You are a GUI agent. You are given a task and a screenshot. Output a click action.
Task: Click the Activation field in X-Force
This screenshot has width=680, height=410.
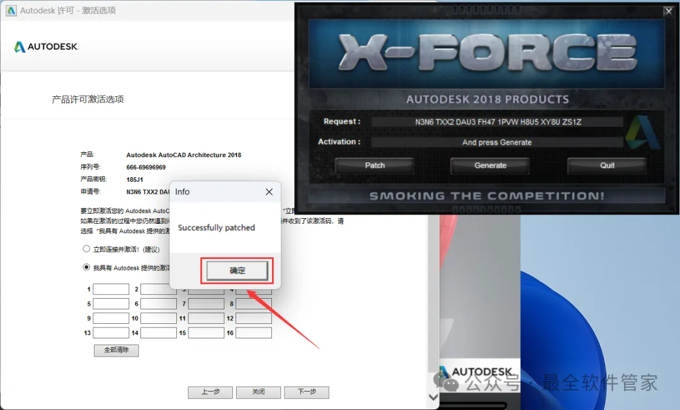click(x=497, y=143)
